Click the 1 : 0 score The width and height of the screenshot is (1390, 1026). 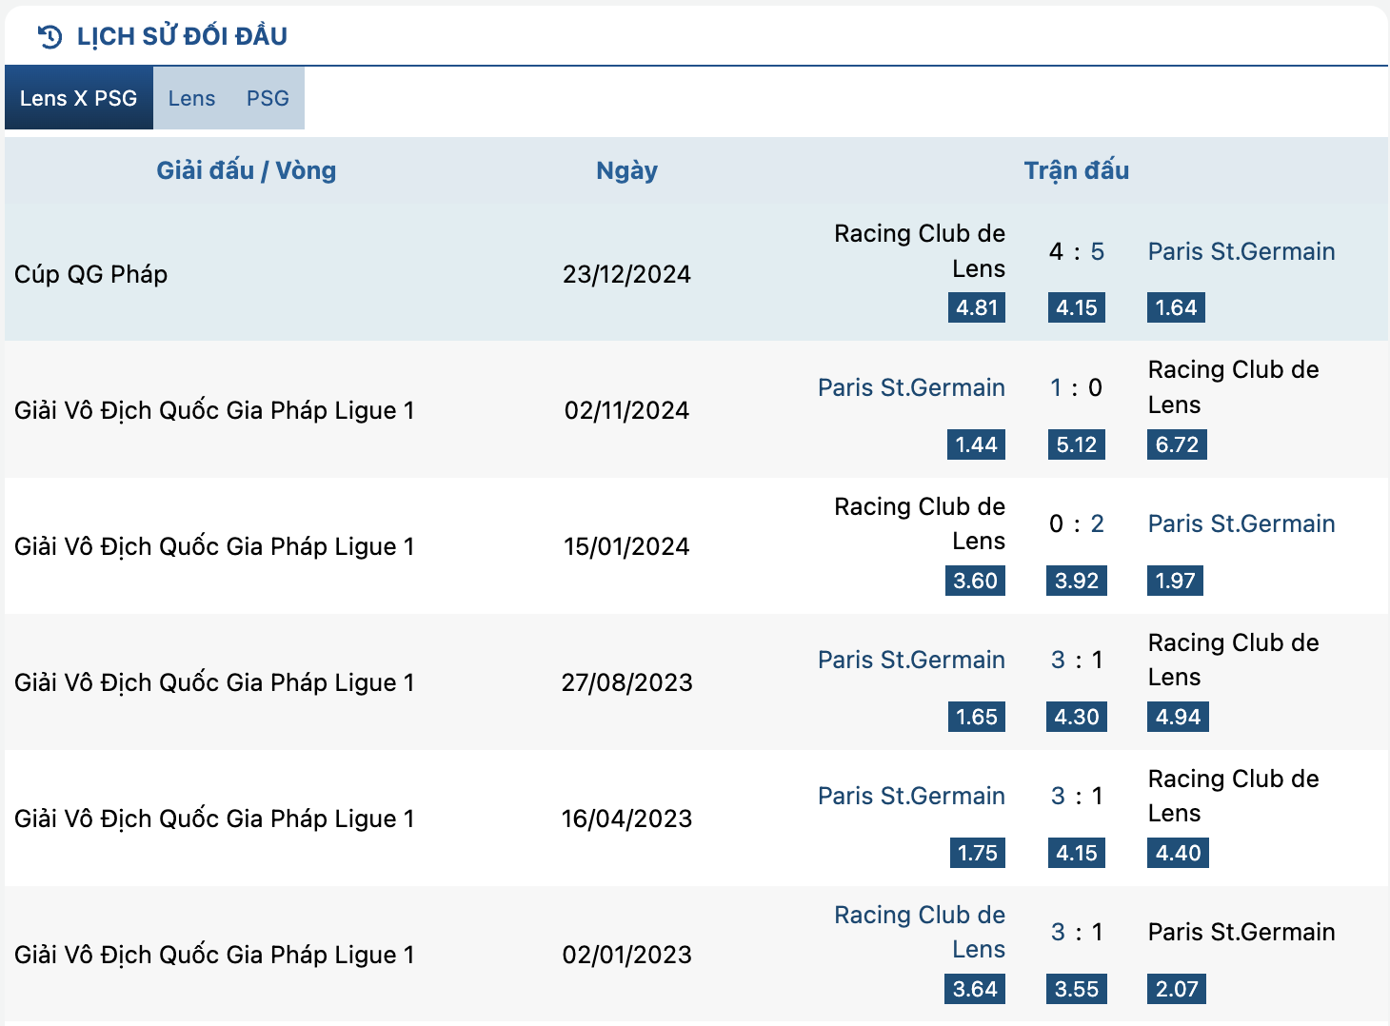[x=1077, y=387]
